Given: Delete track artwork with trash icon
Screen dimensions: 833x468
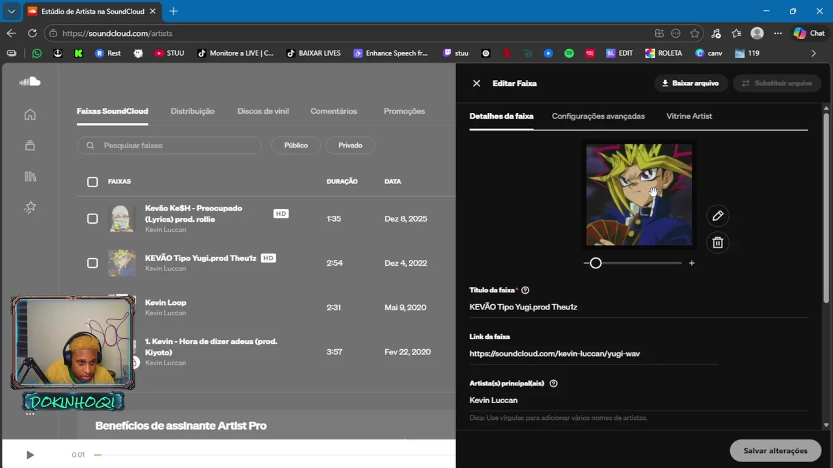Looking at the screenshot, I should tap(717, 242).
